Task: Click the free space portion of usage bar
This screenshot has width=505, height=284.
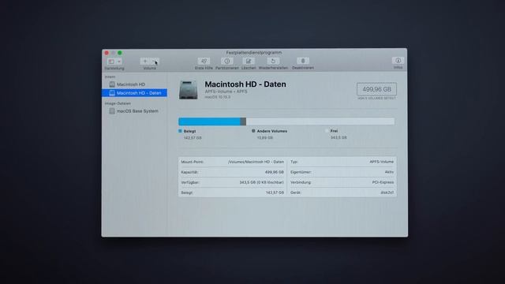Action: point(320,121)
